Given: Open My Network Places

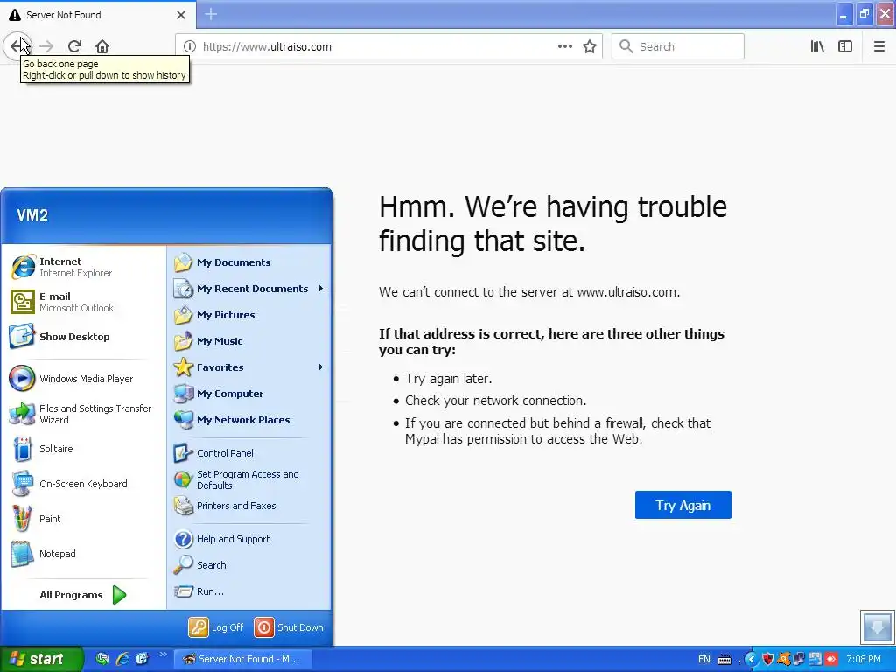Looking at the screenshot, I should tap(249, 420).
